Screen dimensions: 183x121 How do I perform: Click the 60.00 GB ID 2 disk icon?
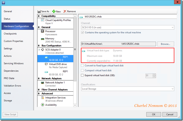46,72
